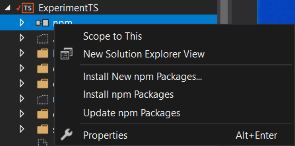Open Properties from context menu
295x146 pixels.
click(105, 135)
